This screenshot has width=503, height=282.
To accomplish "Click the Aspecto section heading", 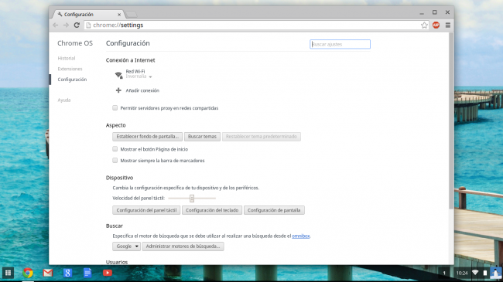I will (116, 125).
